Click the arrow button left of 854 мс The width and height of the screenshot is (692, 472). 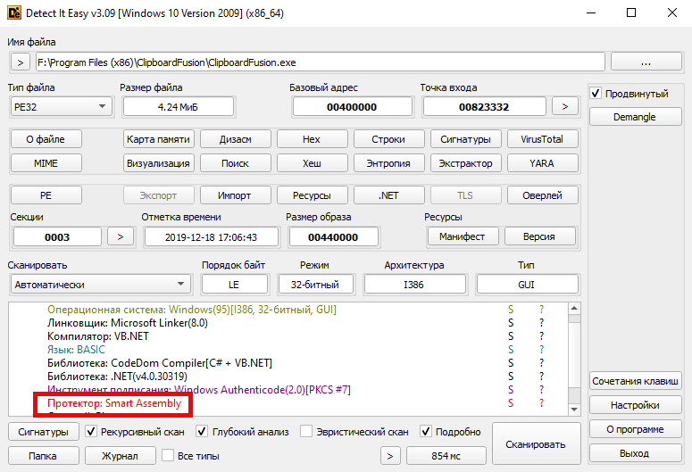point(389,456)
